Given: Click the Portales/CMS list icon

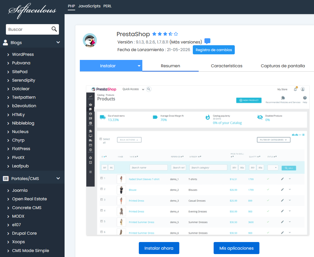Looking at the screenshot, I should (6, 178).
